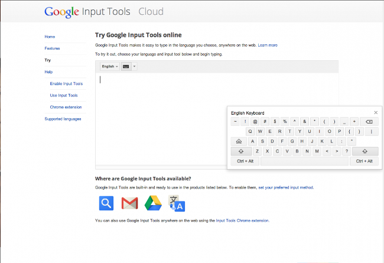Open the Google Search product icon
The width and height of the screenshot is (384, 263).
click(x=106, y=203)
